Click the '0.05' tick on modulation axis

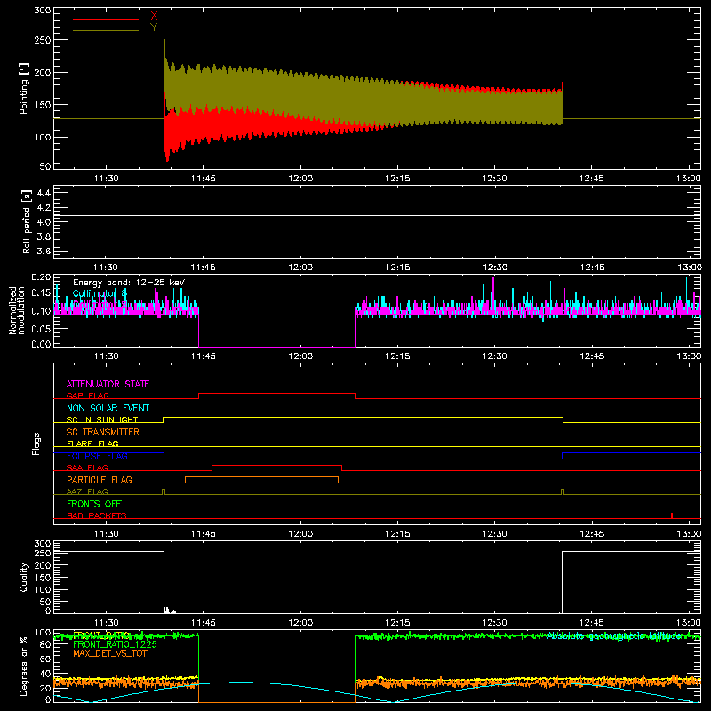(41, 328)
